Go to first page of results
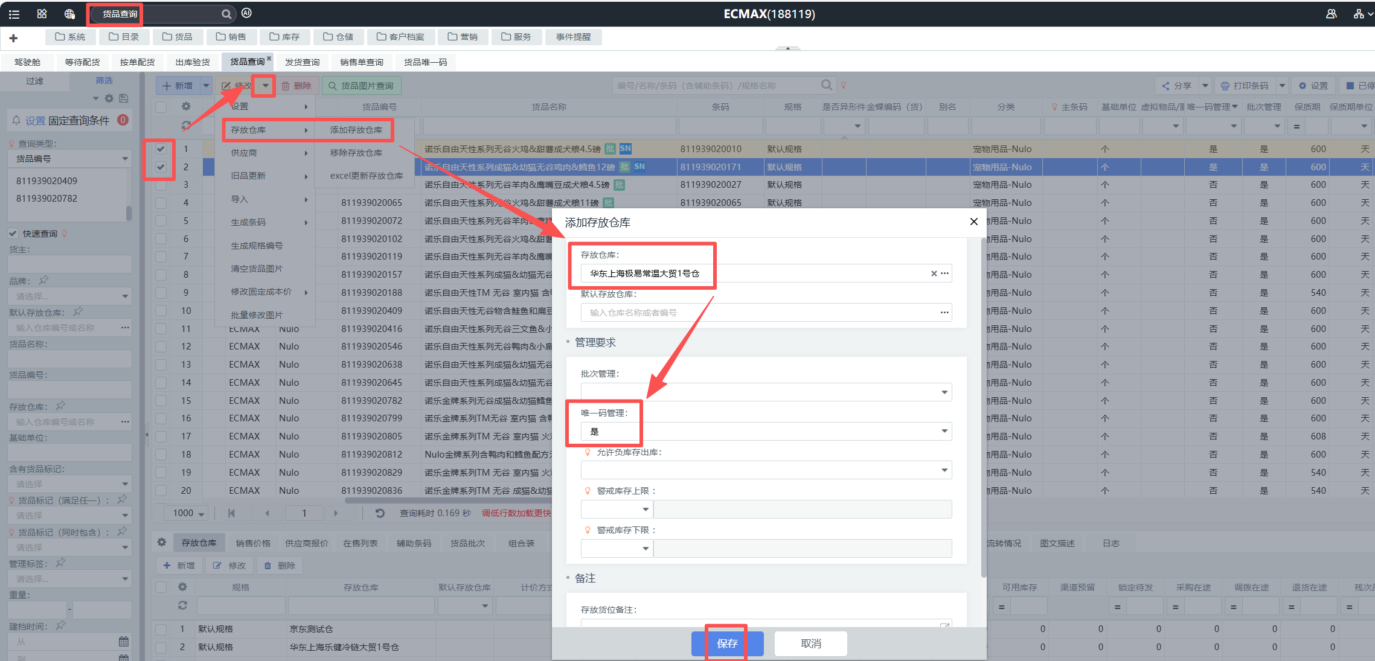The width and height of the screenshot is (1375, 661). (231, 513)
